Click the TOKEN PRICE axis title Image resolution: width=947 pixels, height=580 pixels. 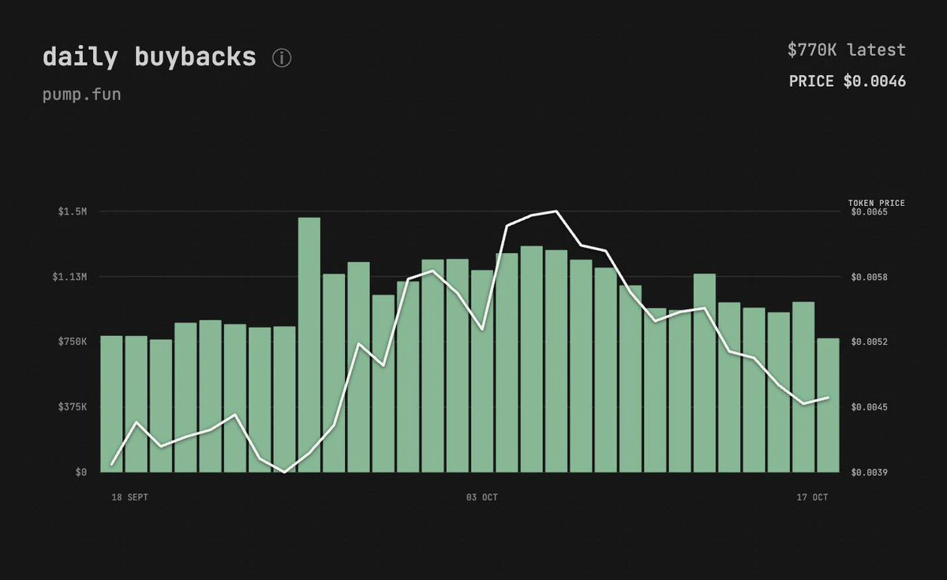pos(876,203)
